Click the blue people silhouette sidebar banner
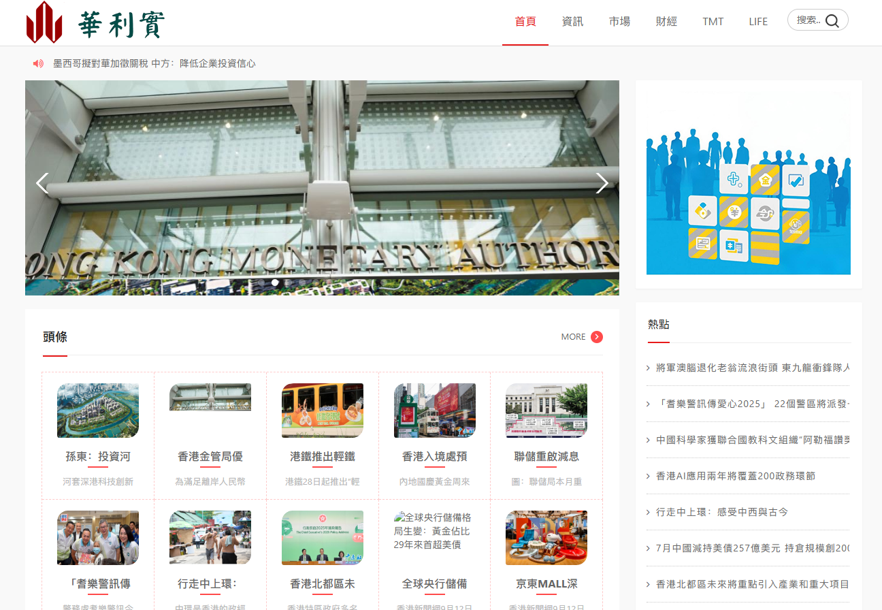 pyautogui.click(x=748, y=201)
